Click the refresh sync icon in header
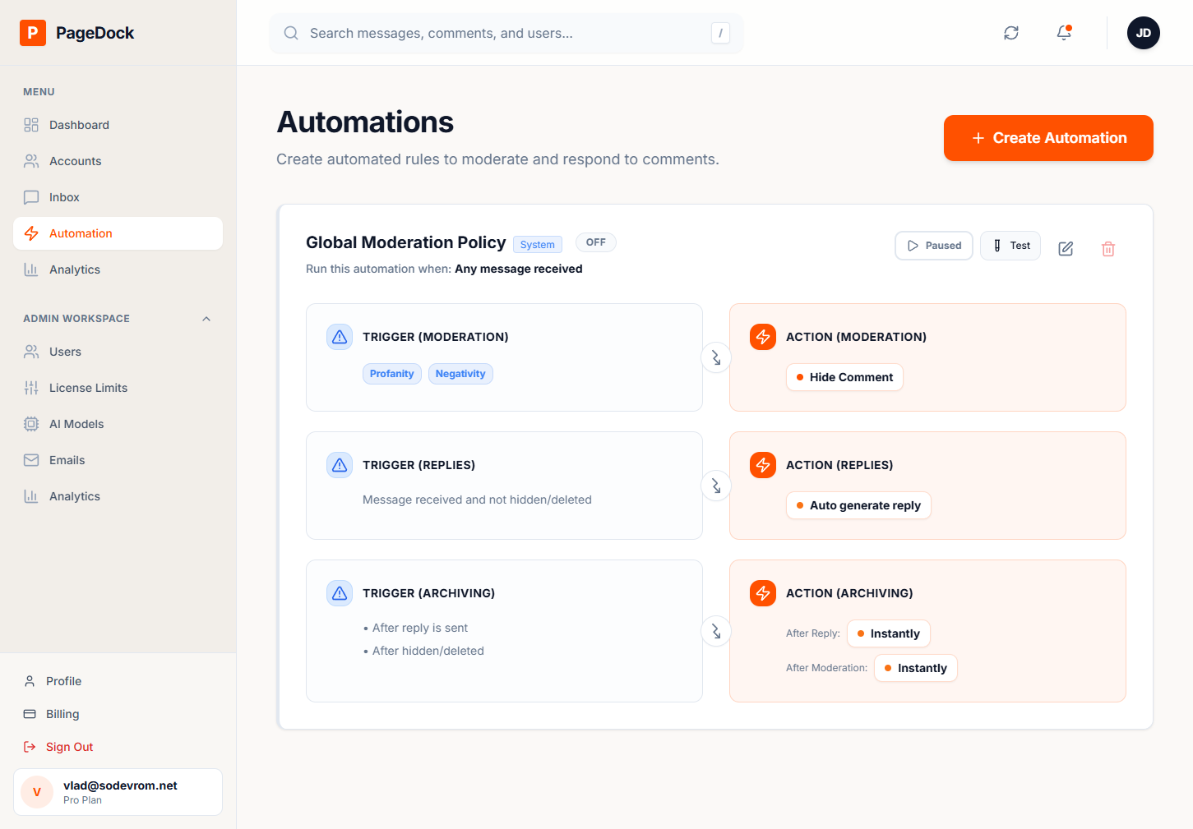 coord(1011,33)
